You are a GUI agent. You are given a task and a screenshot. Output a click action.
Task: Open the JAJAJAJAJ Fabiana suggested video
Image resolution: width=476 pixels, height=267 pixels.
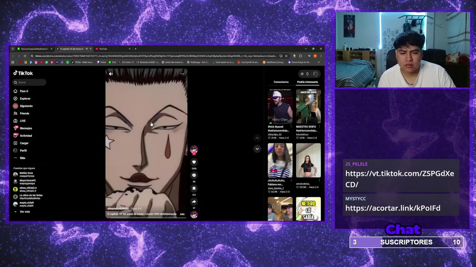(280, 161)
